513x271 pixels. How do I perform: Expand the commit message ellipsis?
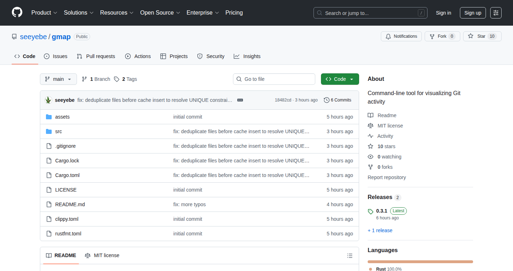coord(240,100)
